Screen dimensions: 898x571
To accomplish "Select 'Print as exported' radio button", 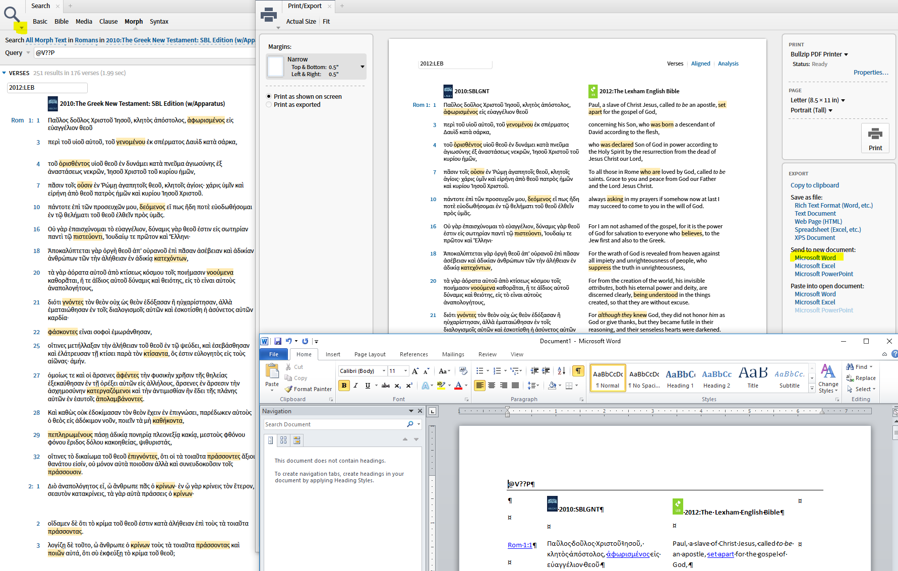I will pyautogui.click(x=269, y=104).
